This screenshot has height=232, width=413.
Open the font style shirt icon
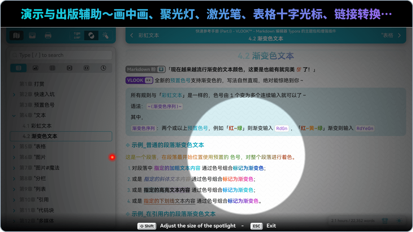click(385, 221)
